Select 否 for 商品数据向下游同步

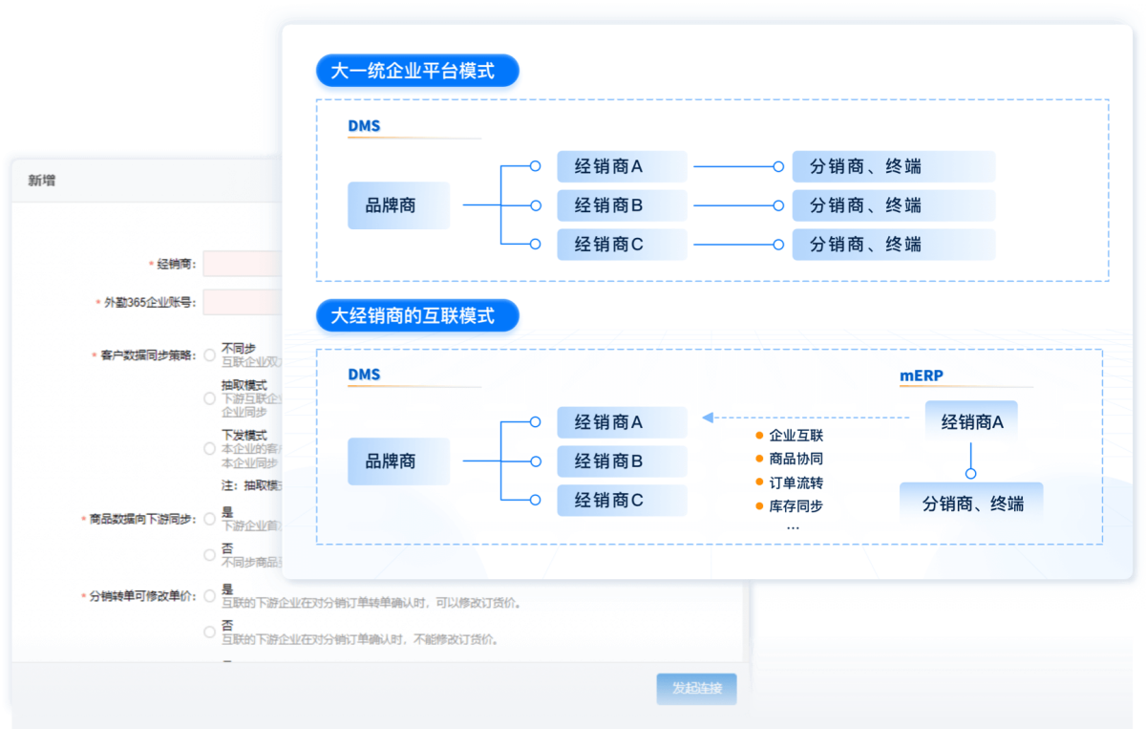[210, 555]
